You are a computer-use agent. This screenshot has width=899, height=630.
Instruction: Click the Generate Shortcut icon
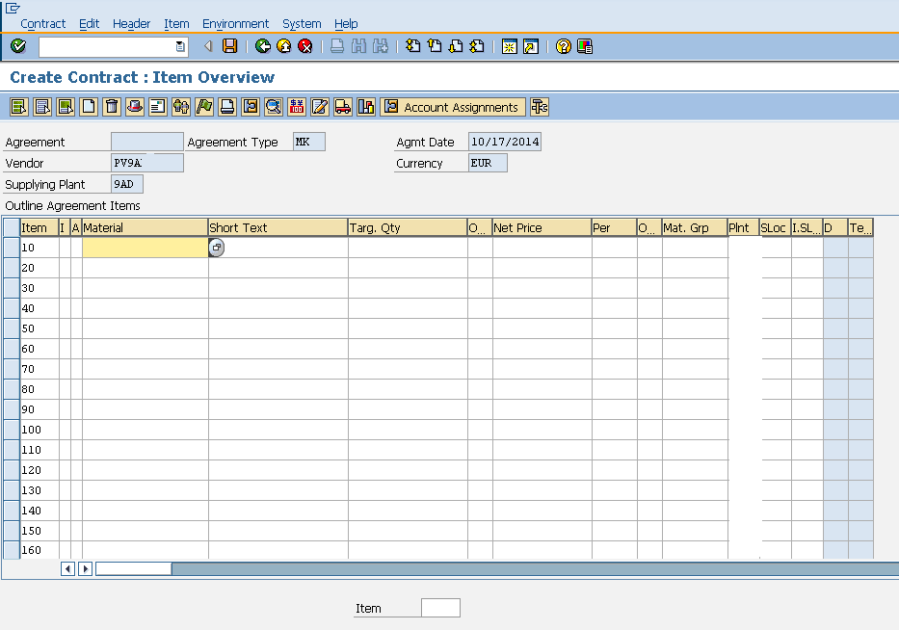531,46
